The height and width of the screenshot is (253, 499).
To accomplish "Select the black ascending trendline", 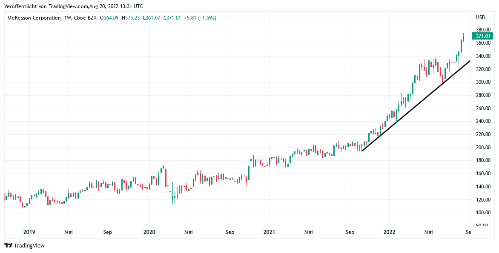I will [x=416, y=106].
